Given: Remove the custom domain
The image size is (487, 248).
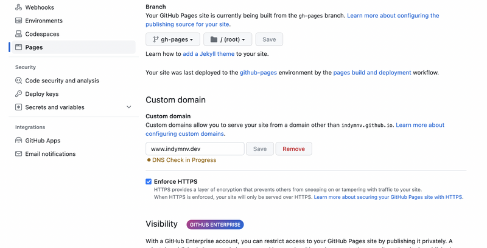Looking at the screenshot, I should click(x=293, y=149).
